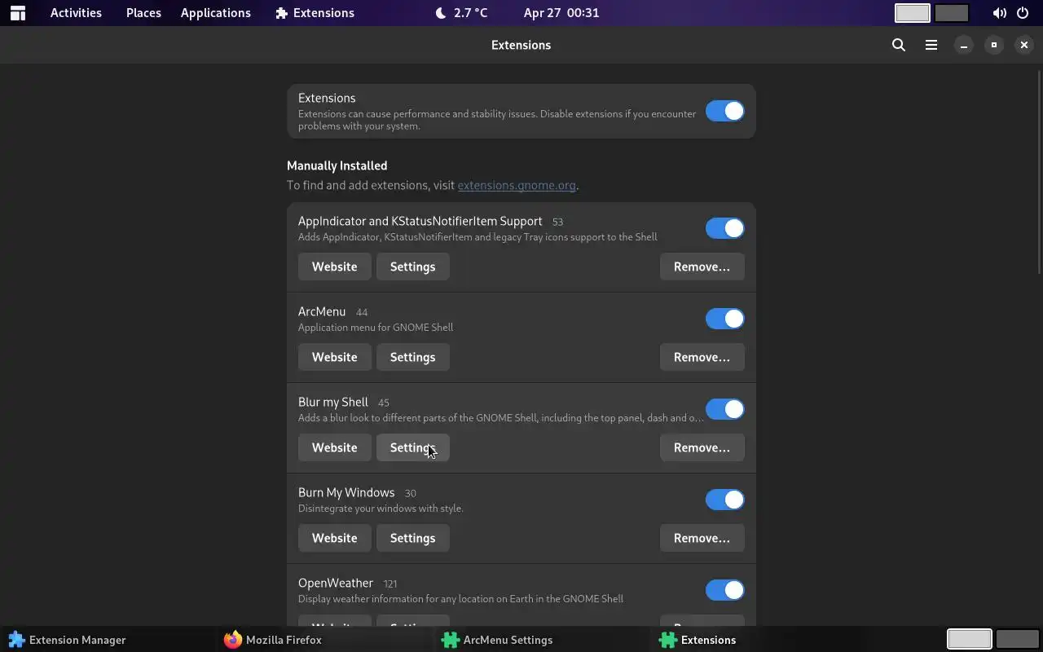Click the 2.7 °C temperature text
The width and height of the screenshot is (1043, 652).
coord(471,13)
